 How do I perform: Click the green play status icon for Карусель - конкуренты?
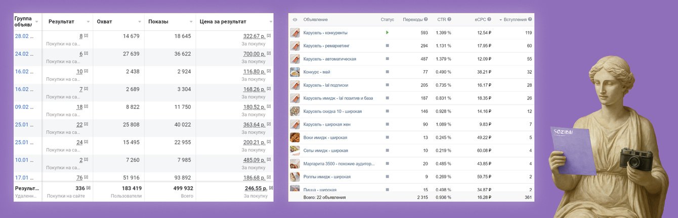387,33
